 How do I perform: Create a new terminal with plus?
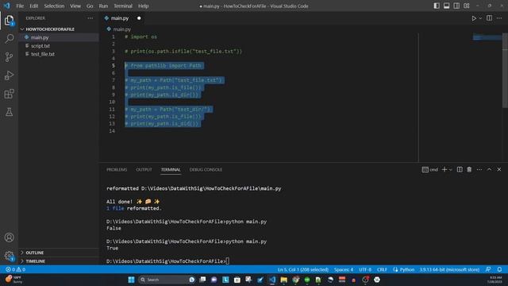[444, 169]
